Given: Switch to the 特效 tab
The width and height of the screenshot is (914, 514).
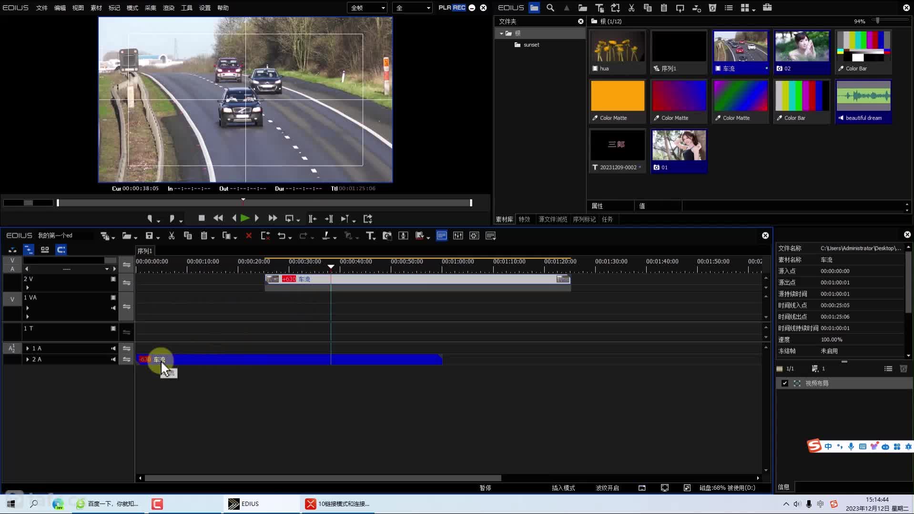Looking at the screenshot, I should tap(524, 219).
